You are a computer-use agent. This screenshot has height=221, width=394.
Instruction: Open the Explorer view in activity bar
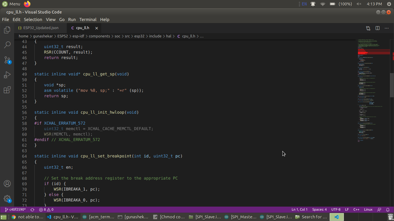pos(7,30)
